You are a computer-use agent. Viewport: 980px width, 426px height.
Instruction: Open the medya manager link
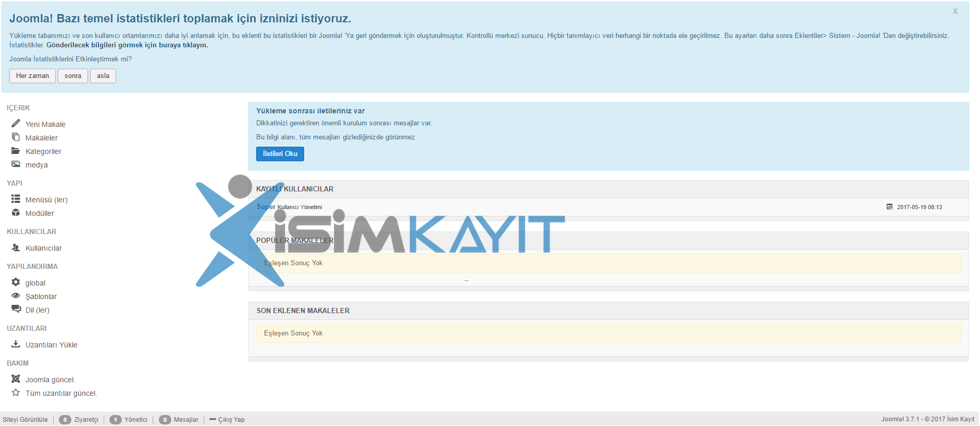tap(36, 165)
